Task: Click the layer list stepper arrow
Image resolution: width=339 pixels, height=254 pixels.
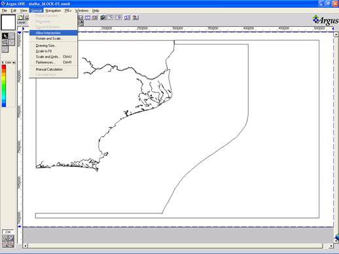Action: 81,23
